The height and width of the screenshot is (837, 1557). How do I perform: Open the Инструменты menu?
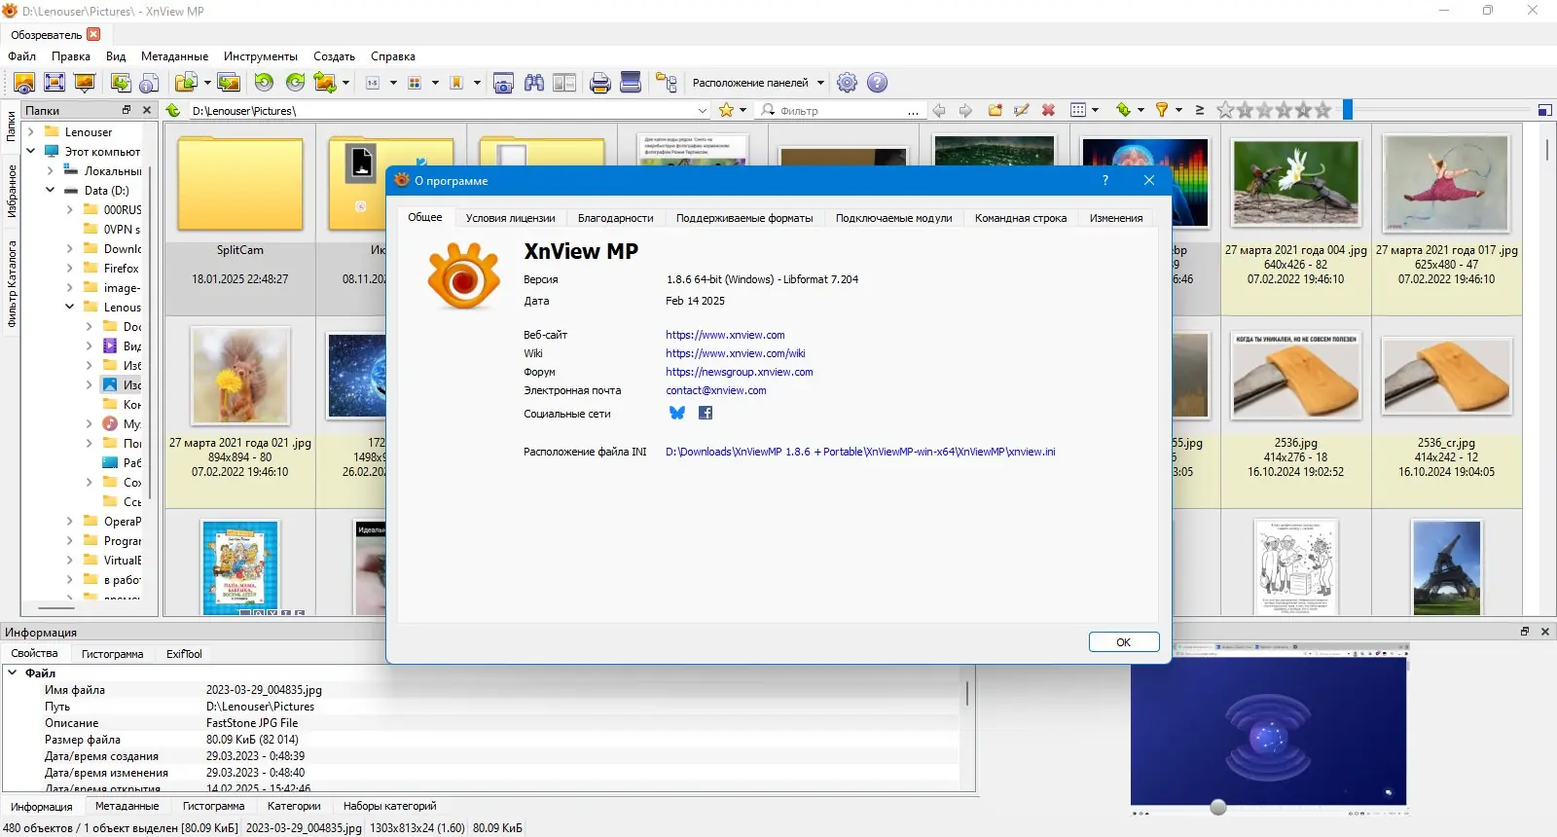pyautogui.click(x=261, y=56)
